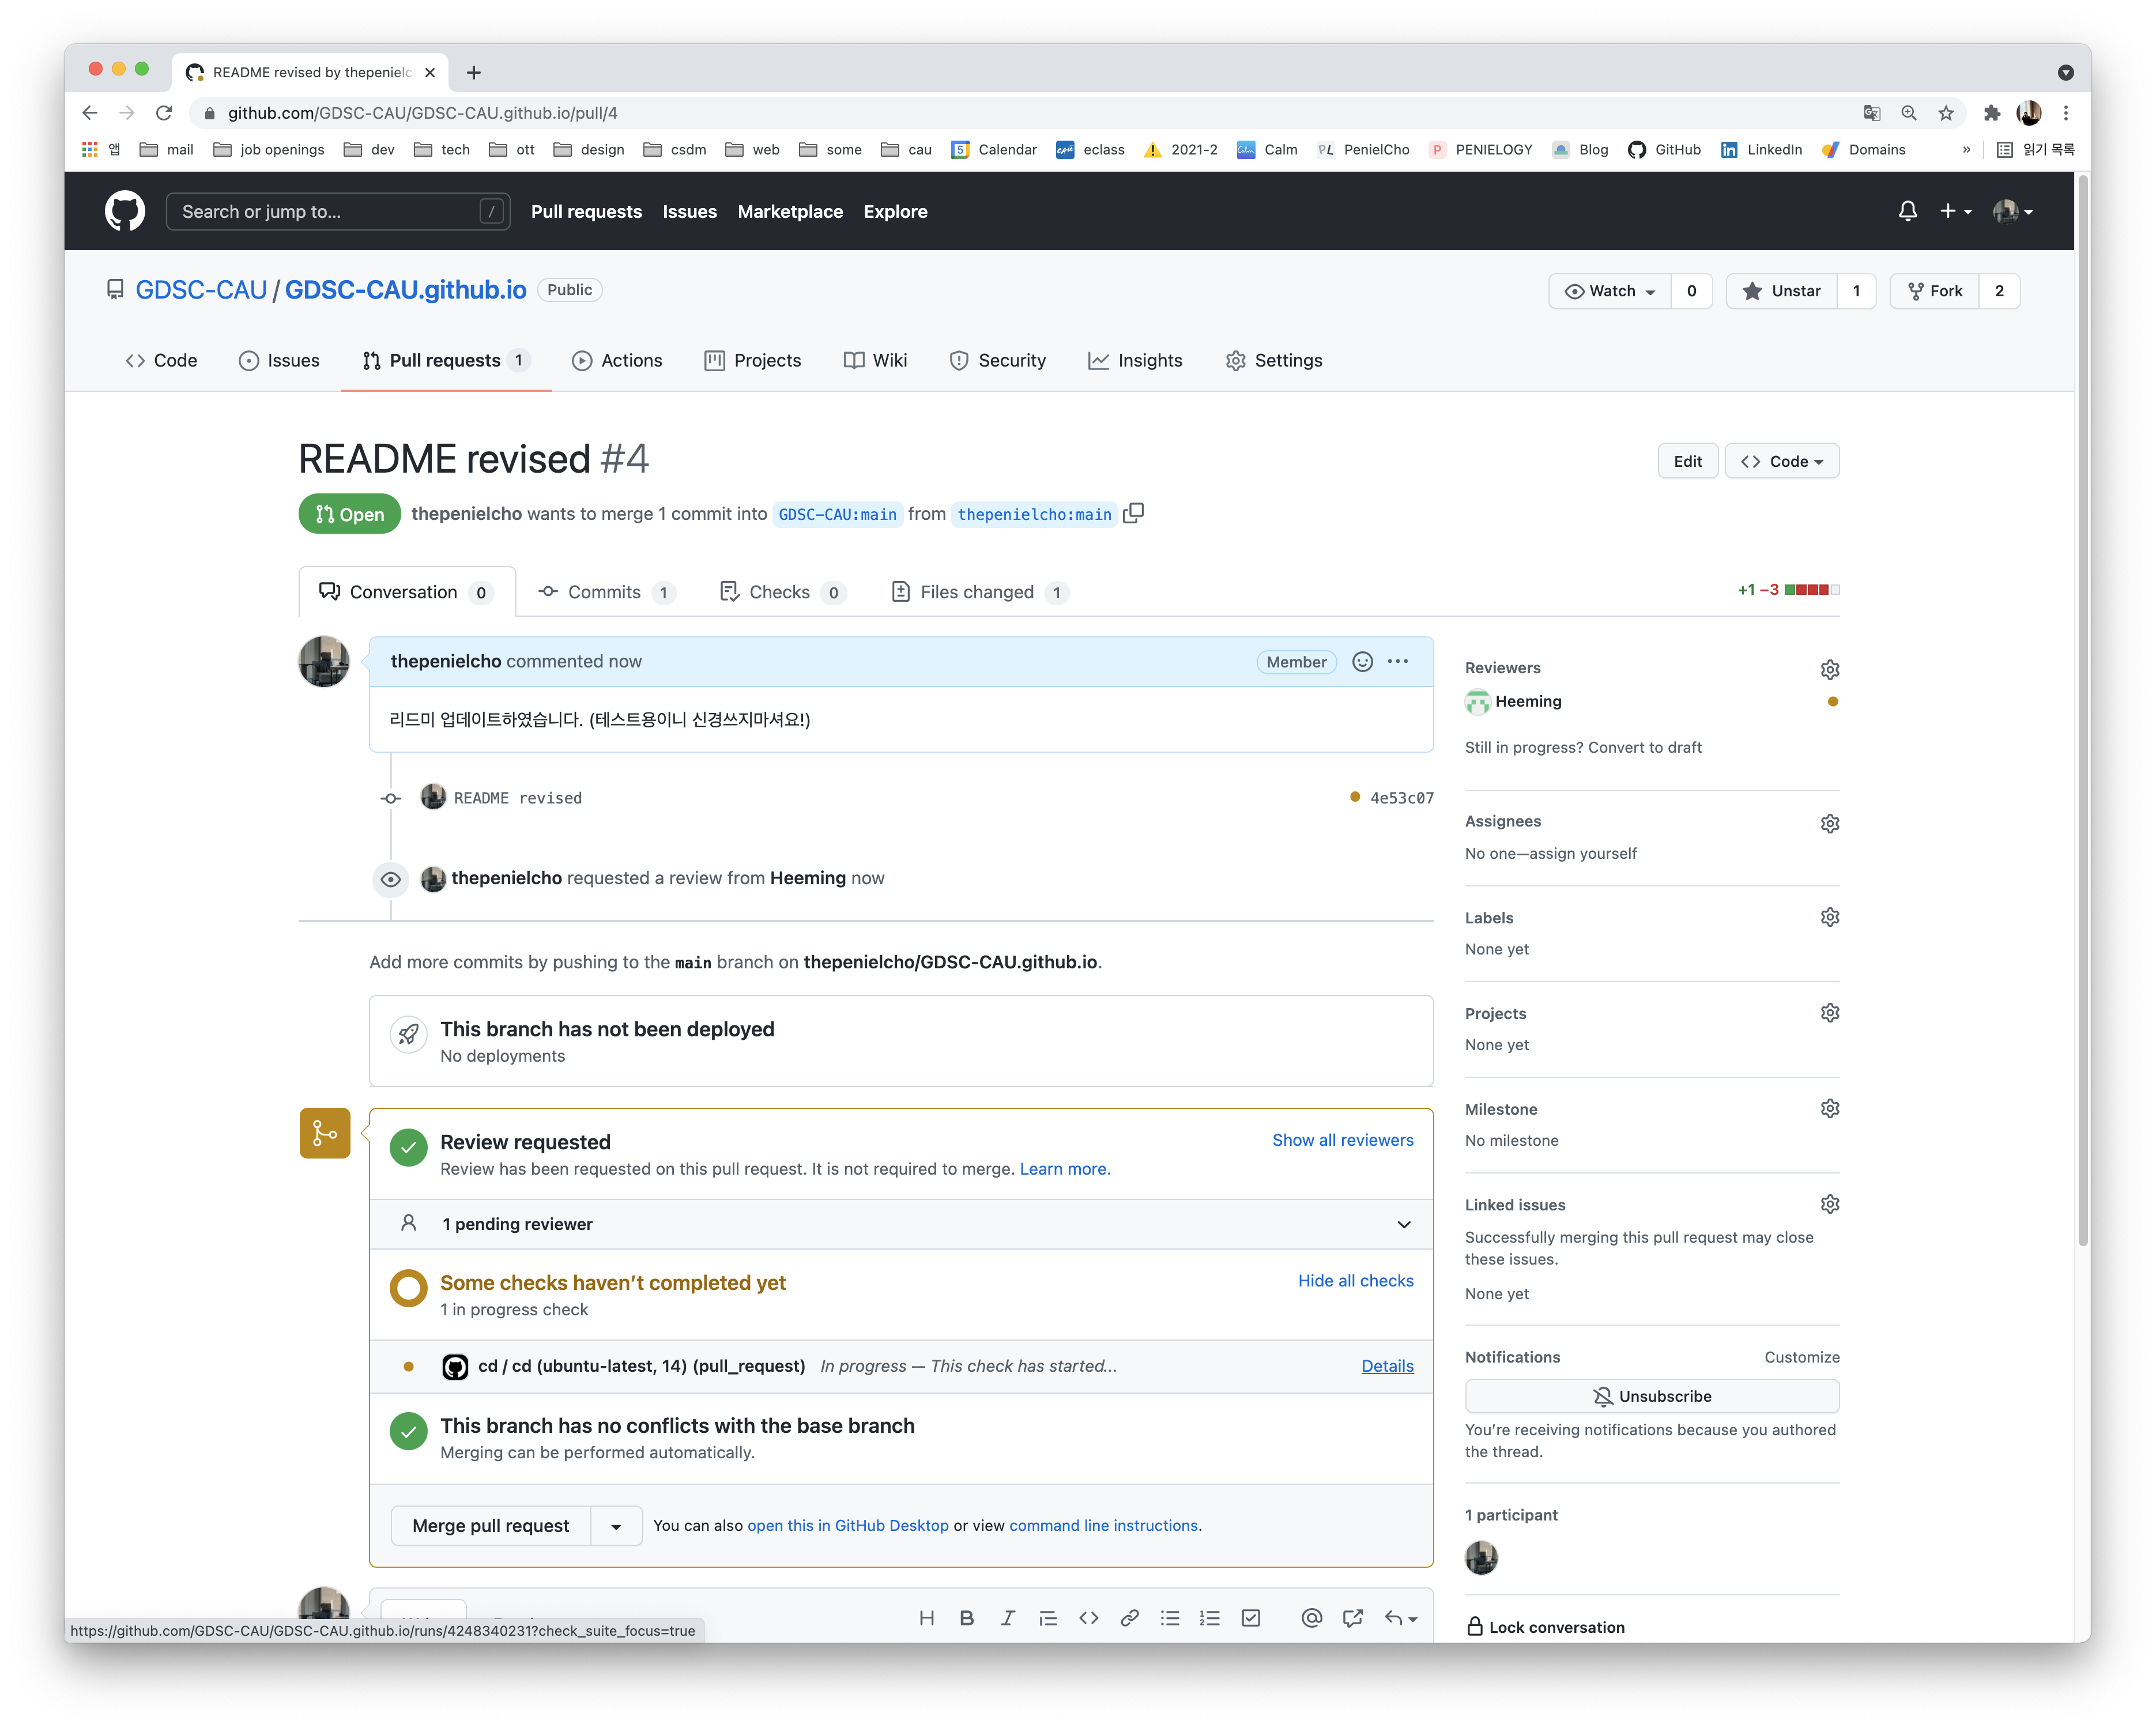Click open this in GitHub Desktop
2156x1728 pixels.
click(x=847, y=1526)
